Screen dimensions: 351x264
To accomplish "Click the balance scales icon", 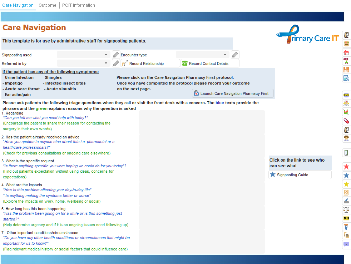I will (346, 209).
